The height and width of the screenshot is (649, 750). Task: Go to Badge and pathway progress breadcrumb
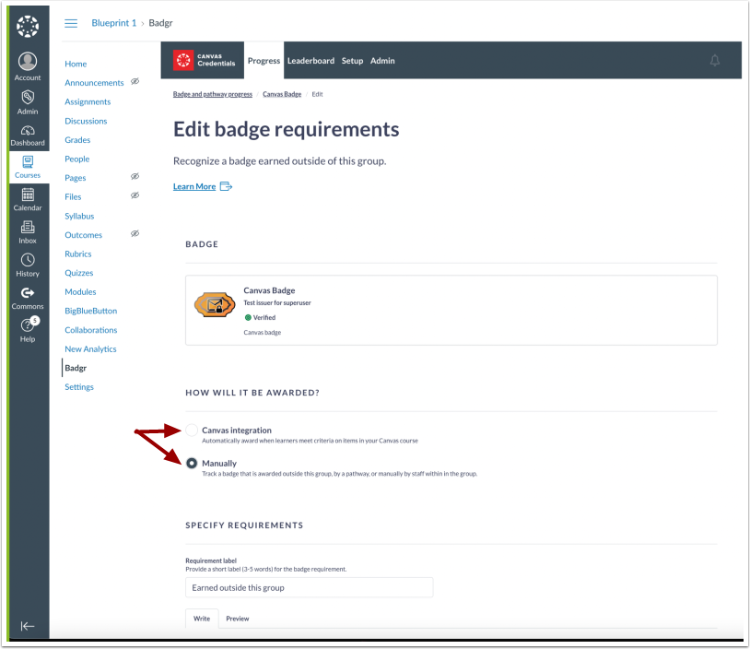click(213, 94)
